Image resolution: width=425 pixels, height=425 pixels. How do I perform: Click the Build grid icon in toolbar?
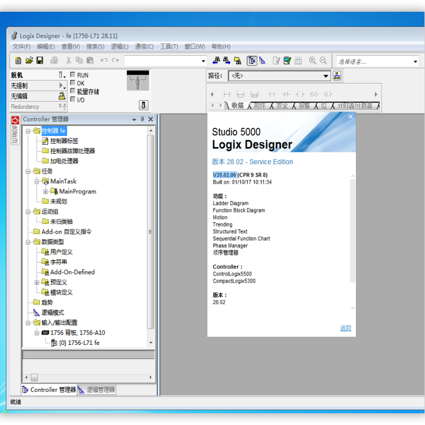click(298, 61)
